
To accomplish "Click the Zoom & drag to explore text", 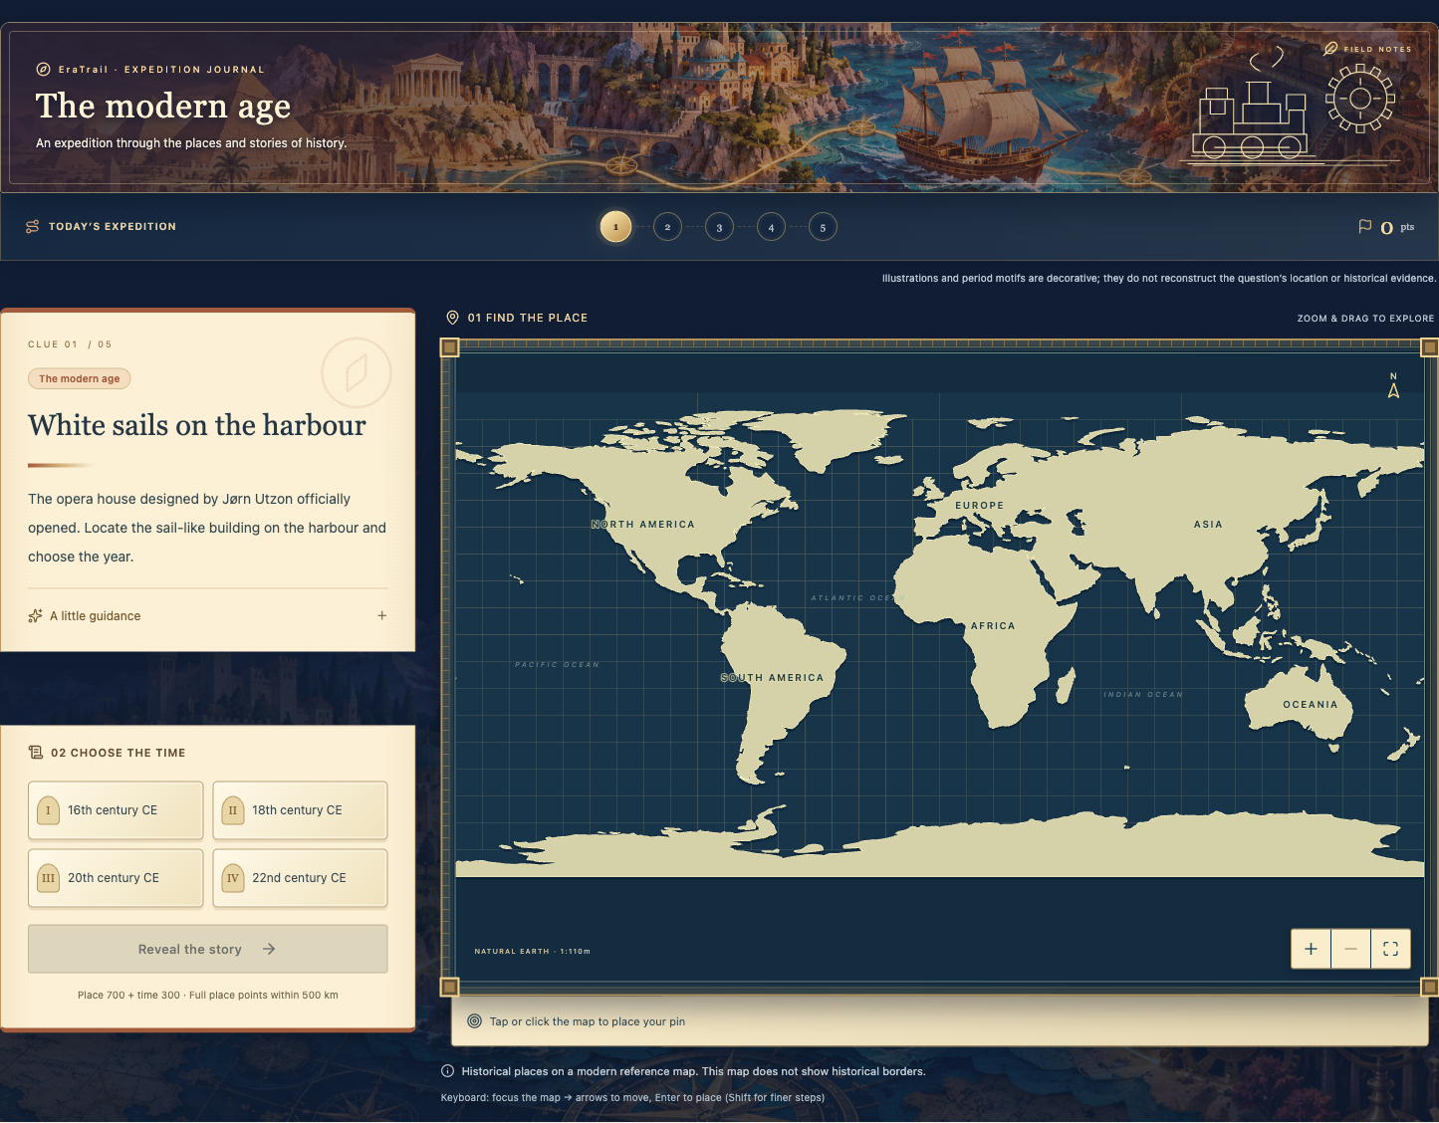I will pos(1365,319).
